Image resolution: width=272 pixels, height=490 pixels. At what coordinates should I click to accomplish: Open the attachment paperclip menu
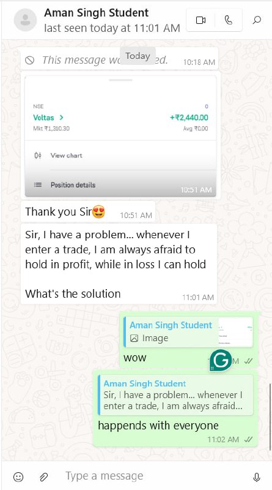click(43, 477)
